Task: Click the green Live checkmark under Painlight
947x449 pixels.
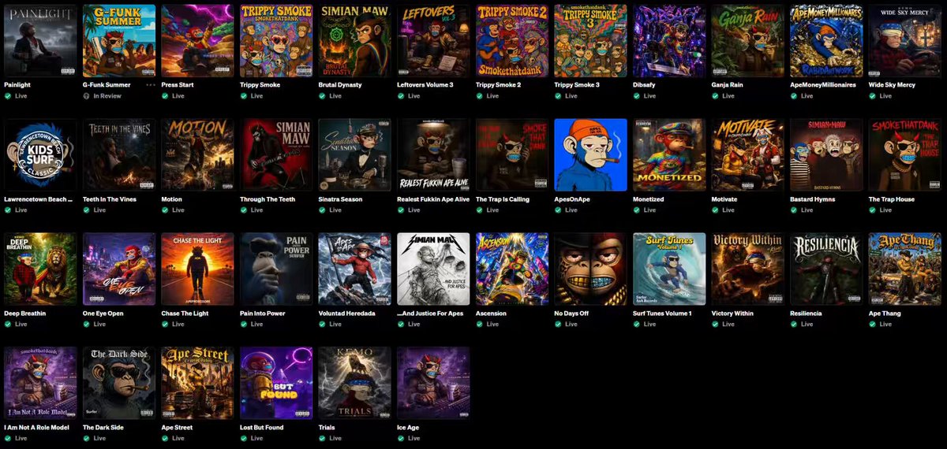Action: [7, 96]
